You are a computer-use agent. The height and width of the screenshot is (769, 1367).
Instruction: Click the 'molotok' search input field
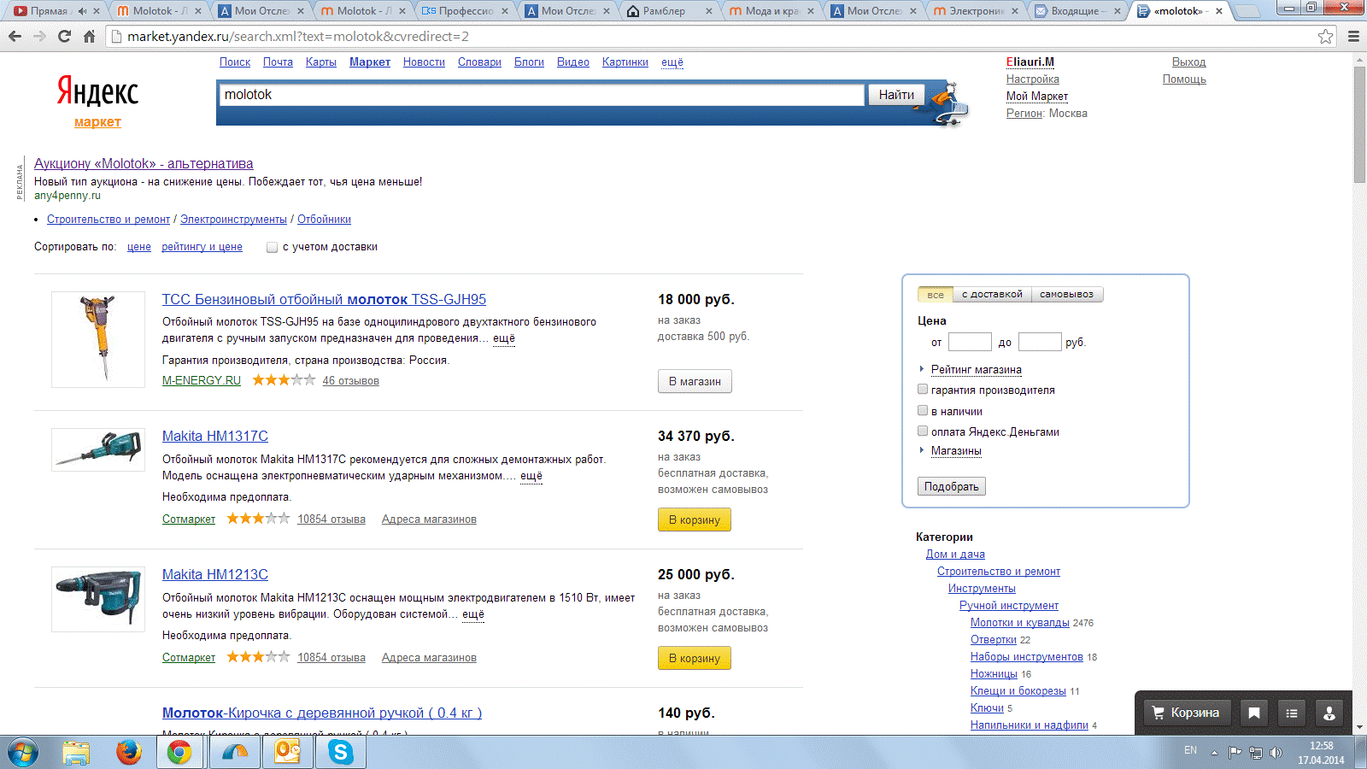coord(542,95)
